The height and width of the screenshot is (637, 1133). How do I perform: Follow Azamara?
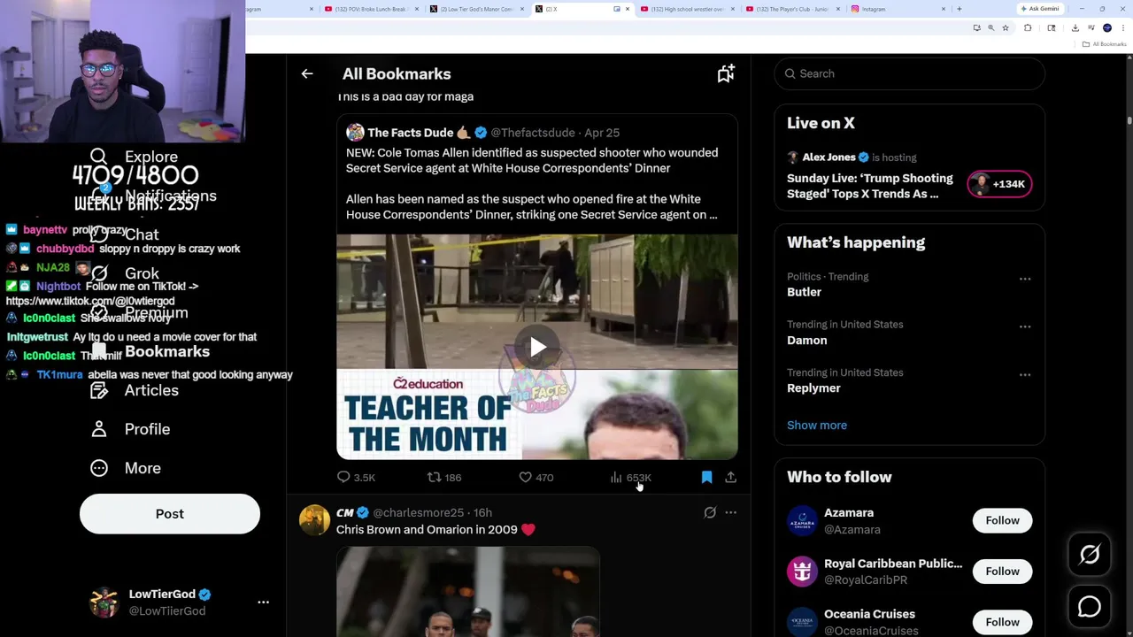[x=1003, y=520]
